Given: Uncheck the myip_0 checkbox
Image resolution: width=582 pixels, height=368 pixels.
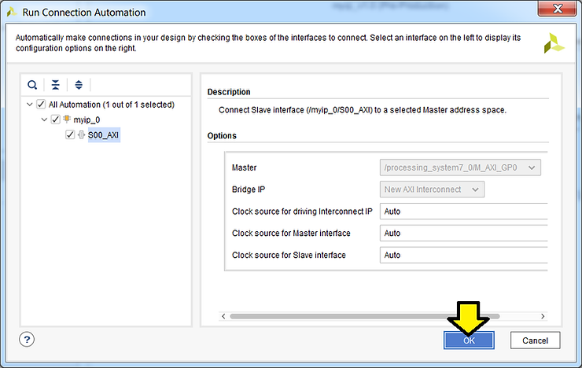Looking at the screenshot, I should point(55,120).
